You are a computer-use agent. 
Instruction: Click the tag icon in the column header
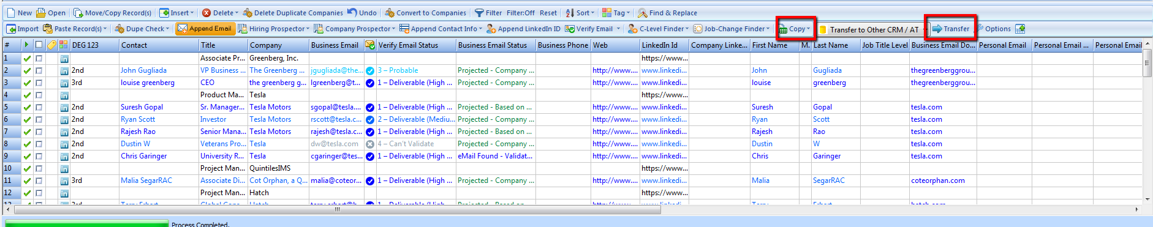[52, 45]
